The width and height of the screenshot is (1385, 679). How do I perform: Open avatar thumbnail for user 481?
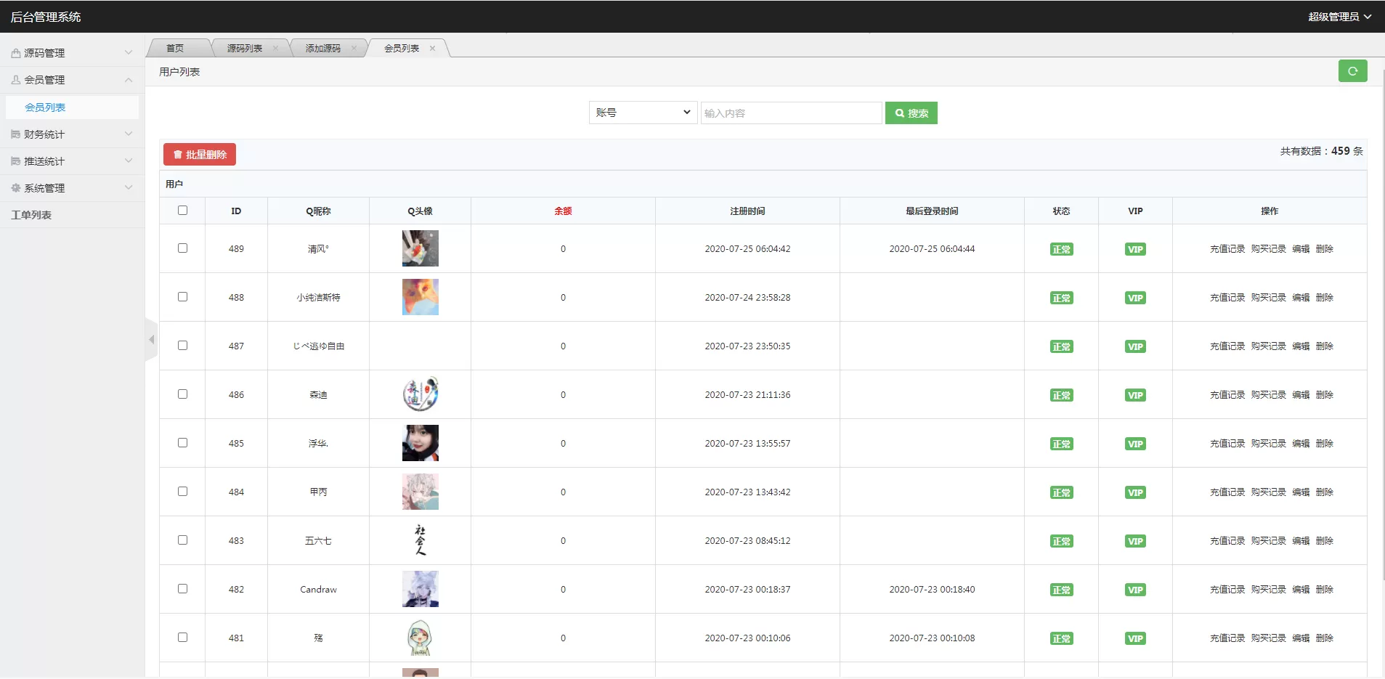click(x=421, y=638)
